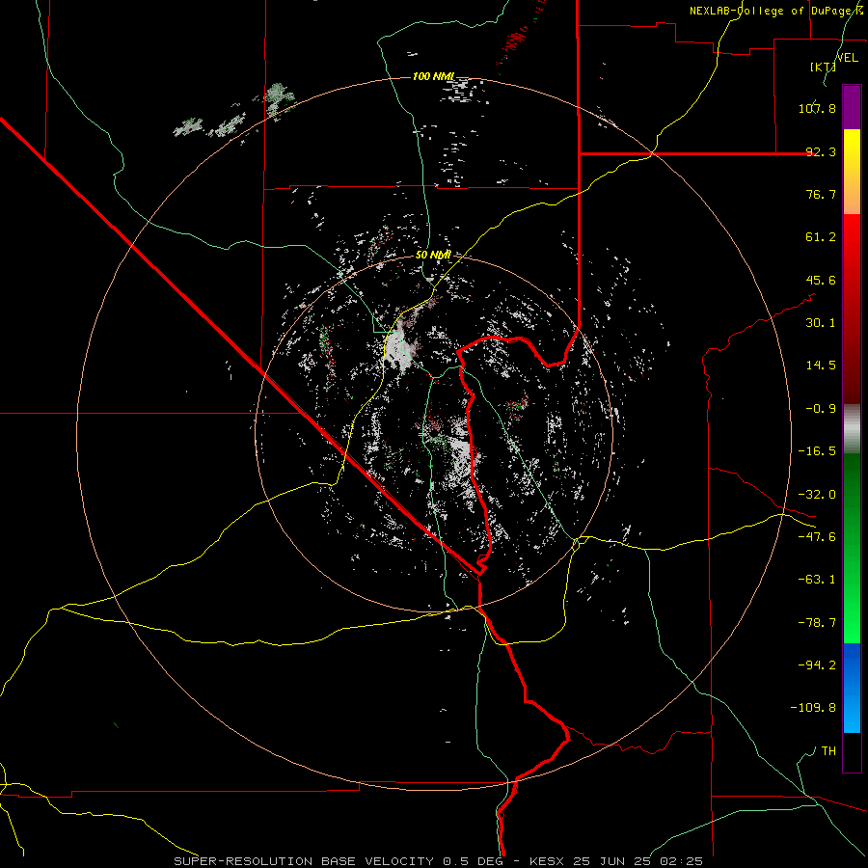Select the -0.9 scale value
Image resolution: width=868 pixels, height=868 pixels.
[x=821, y=409]
